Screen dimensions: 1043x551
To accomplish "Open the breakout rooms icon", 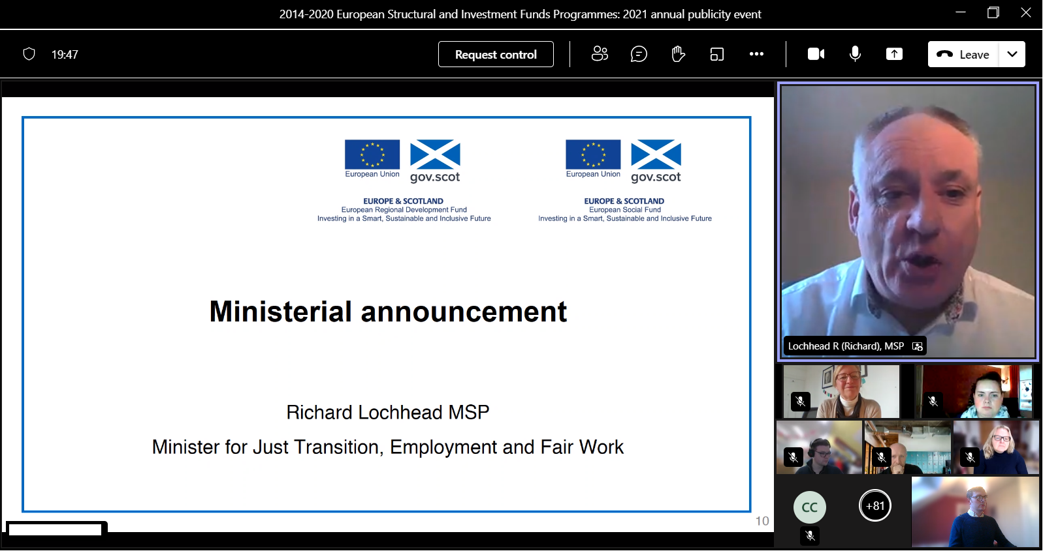I will 716,54.
